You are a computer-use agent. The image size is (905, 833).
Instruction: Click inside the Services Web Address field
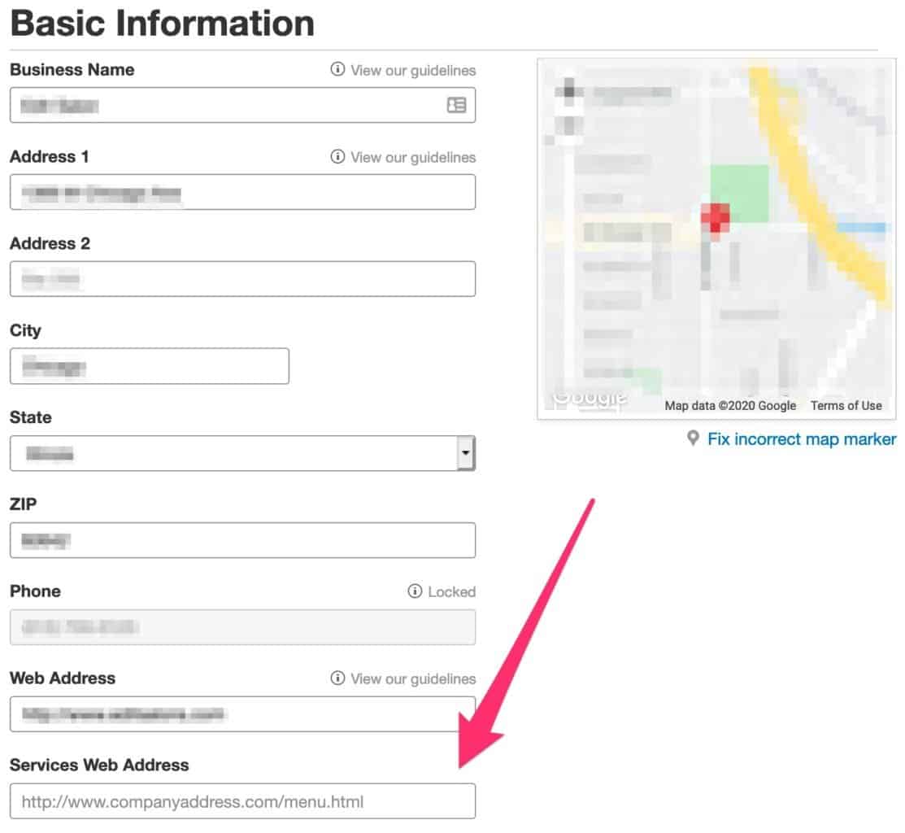coord(241,801)
